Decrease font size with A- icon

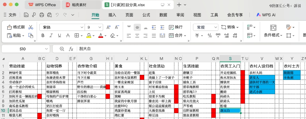(x=117, y=27)
